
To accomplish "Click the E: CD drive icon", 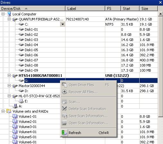I will click(21, 101).
